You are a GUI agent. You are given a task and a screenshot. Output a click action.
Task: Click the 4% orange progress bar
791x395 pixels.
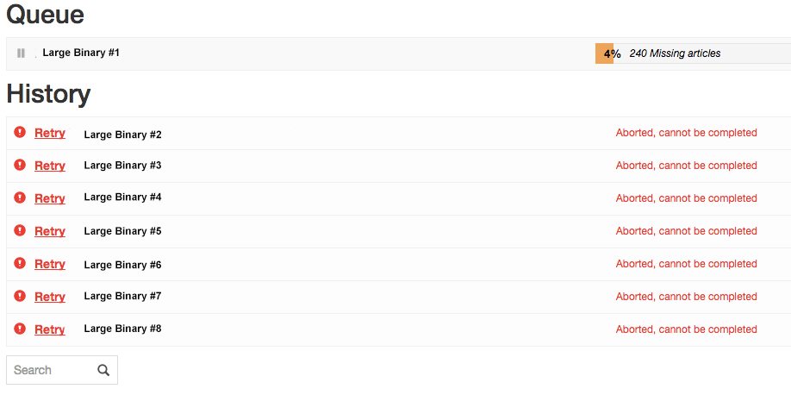click(x=604, y=53)
